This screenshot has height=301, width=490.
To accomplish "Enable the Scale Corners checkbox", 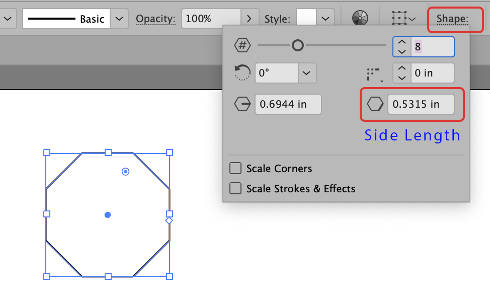I will pyautogui.click(x=235, y=168).
